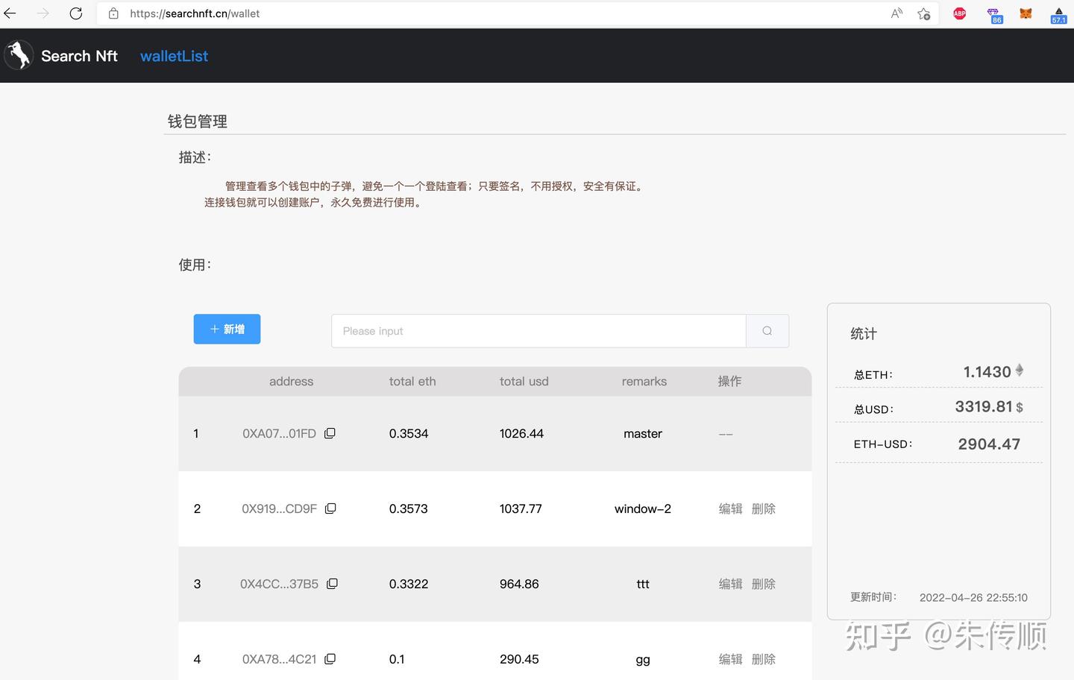Click the site security lock icon
The width and height of the screenshot is (1074, 680).
click(113, 13)
